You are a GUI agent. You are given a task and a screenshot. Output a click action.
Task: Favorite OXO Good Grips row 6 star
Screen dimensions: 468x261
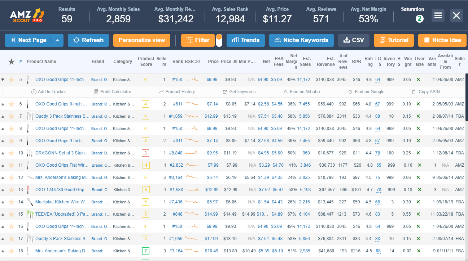click(12, 104)
